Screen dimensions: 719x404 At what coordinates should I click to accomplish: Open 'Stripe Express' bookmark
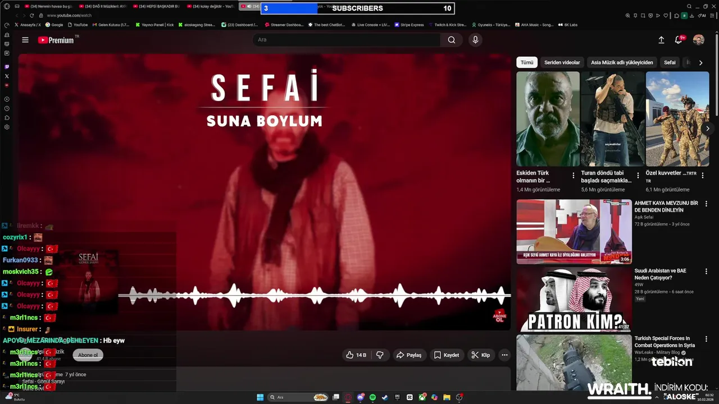click(x=409, y=25)
